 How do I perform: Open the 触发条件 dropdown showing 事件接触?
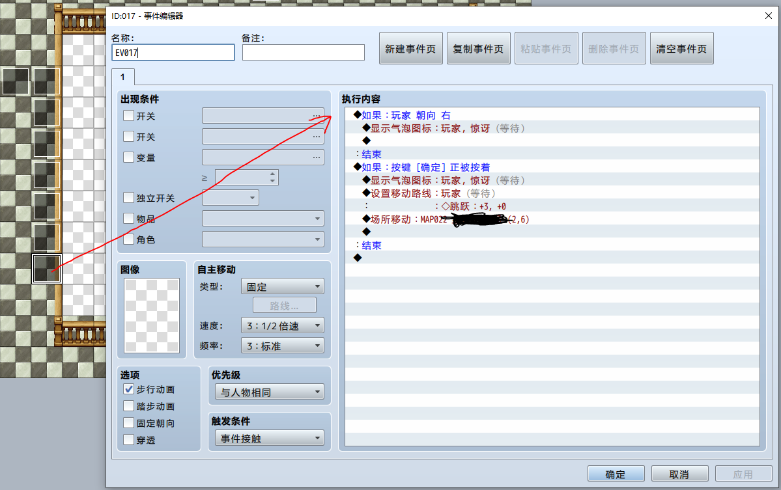tap(270, 438)
